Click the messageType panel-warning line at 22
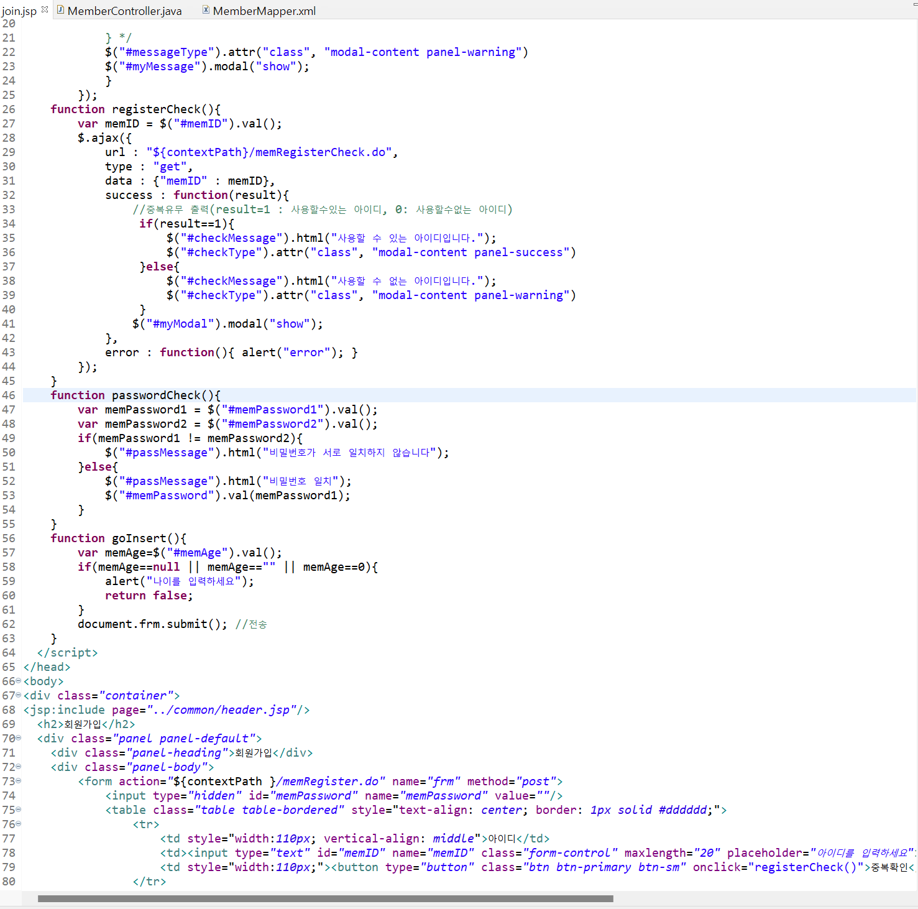The height and width of the screenshot is (909, 918). [x=316, y=52]
